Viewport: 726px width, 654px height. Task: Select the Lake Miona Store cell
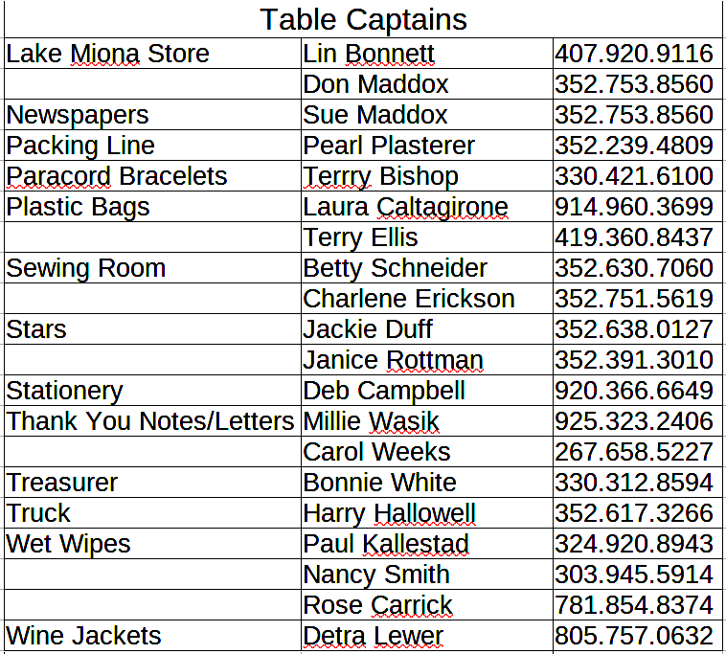[107, 54]
